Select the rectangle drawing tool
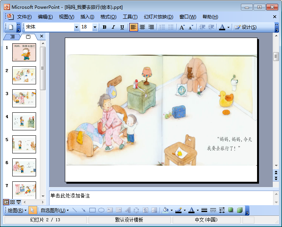 click(x=92, y=210)
